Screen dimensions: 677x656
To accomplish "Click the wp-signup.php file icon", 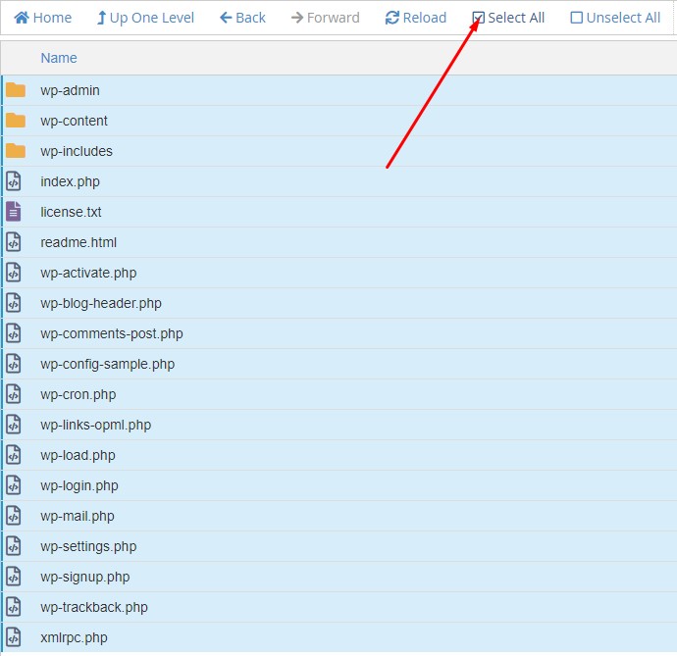I will 14,577.
